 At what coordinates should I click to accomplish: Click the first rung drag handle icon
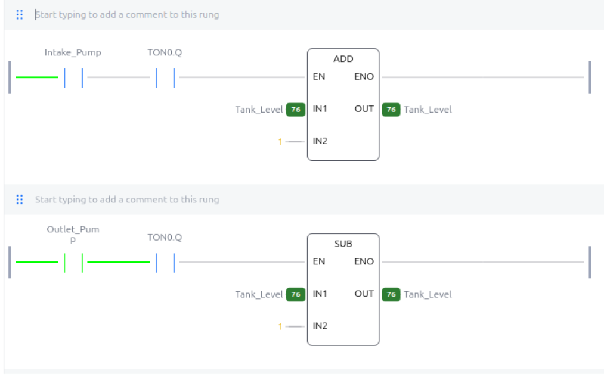click(20, 15)
